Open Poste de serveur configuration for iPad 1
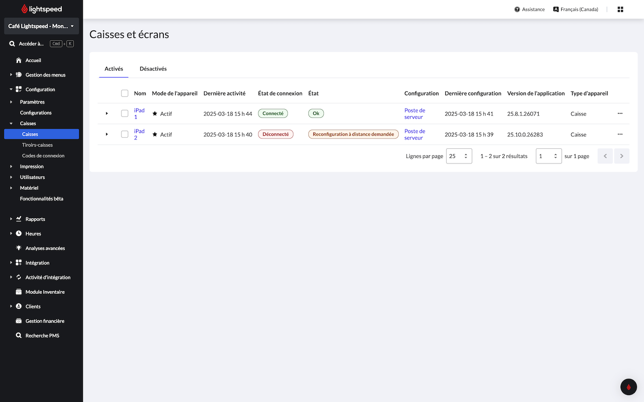This screenshot has width=644, height=402. pyautogui.click(x=414, y=114)
